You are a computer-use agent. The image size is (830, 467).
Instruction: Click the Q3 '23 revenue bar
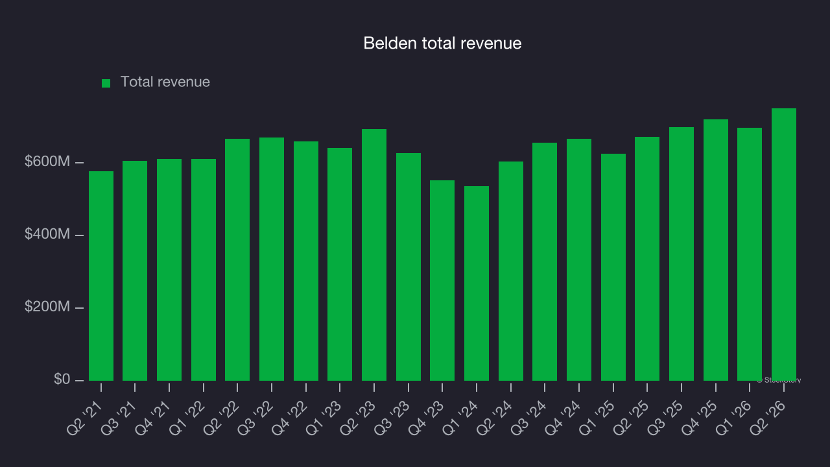pos(409,267)
